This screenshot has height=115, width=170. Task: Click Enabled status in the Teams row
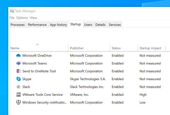coord(117,63)
